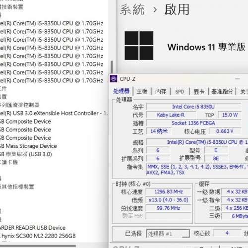The height and width of the screenshot is (248, 248).
Task: Switch to the SPD tab in CPU-Z
Action: (x=180, y=92)
